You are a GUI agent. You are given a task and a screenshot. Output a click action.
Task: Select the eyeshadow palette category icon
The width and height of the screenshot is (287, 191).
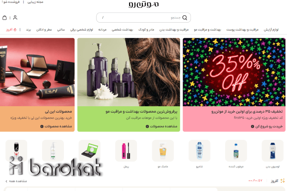click(x=89, y=151)
